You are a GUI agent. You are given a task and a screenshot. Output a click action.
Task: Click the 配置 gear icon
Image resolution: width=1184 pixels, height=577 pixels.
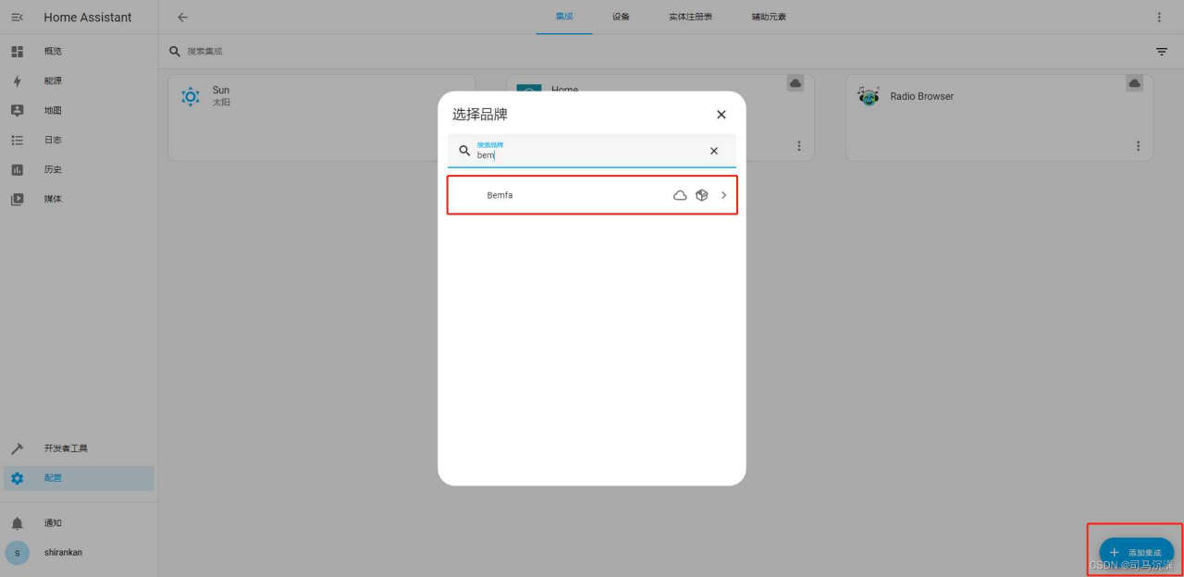[17, 478]
